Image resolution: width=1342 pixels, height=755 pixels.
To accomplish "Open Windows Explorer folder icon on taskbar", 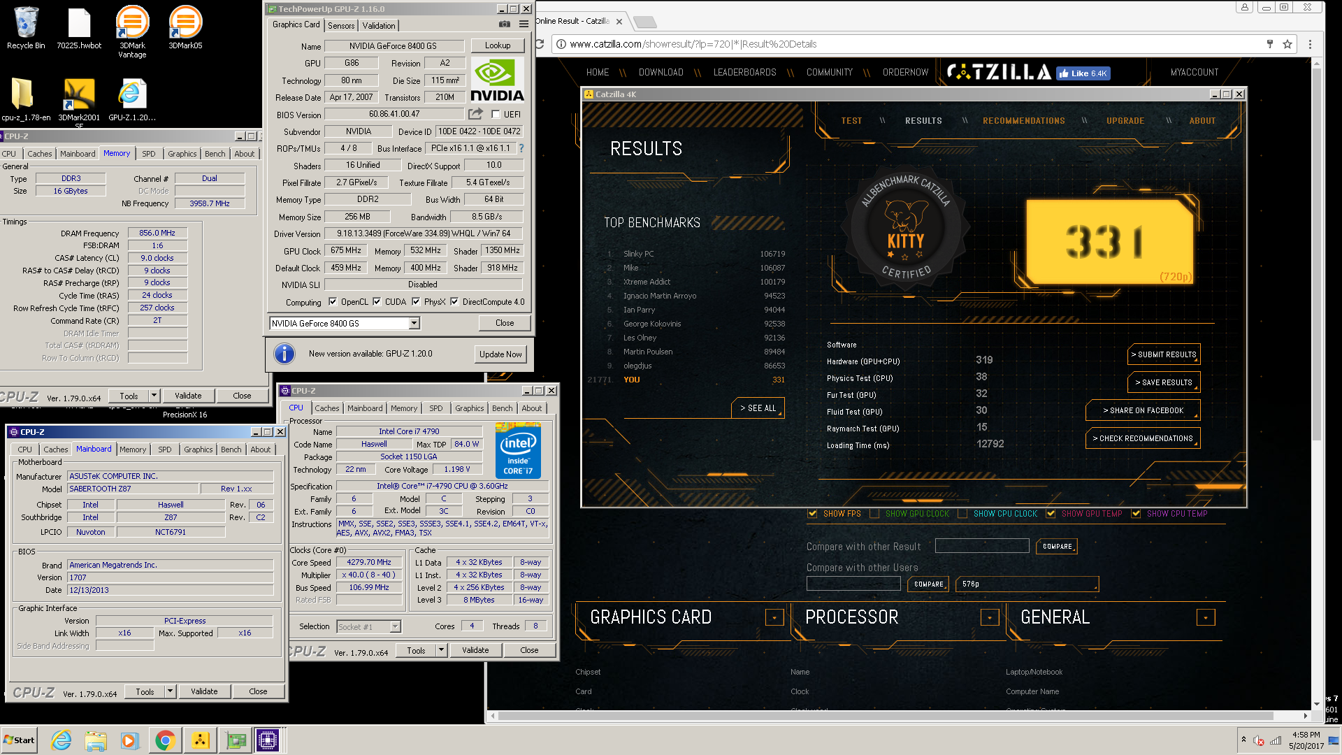I will coord(96,740).
